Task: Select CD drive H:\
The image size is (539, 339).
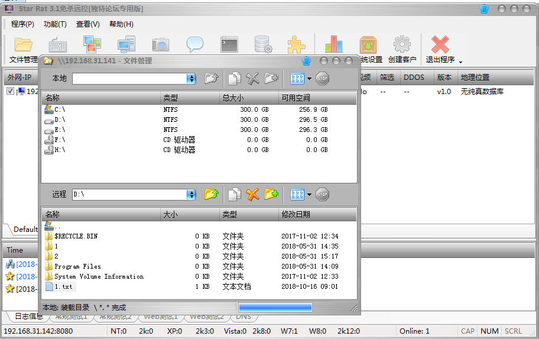Action: coord(54,150)
